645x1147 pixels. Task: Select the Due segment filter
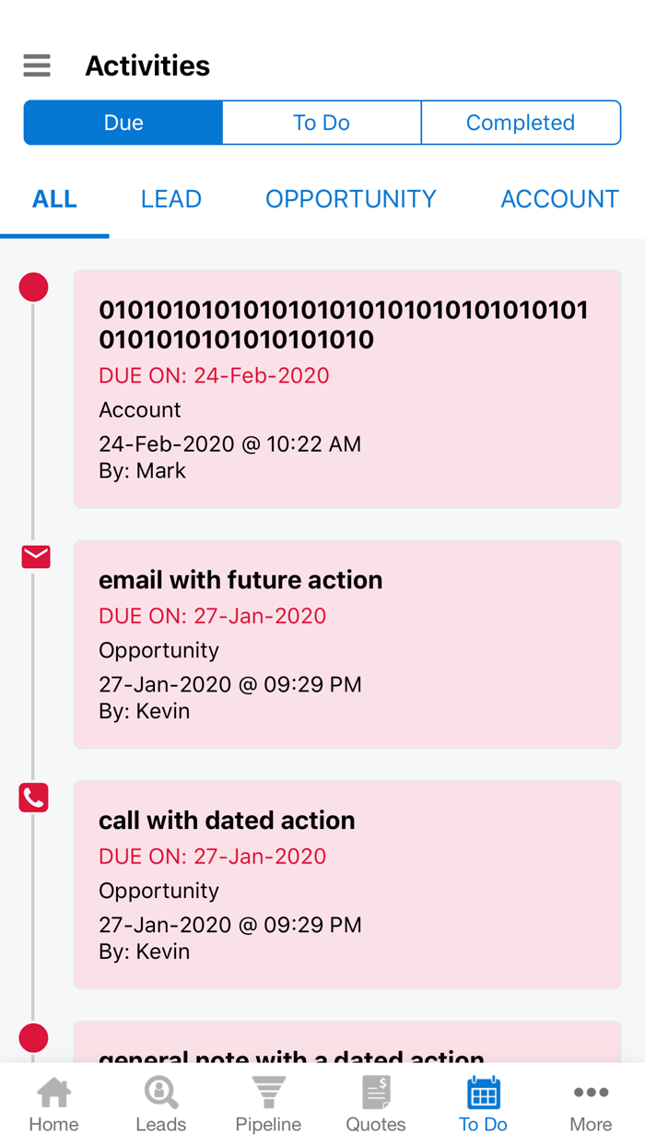point(123,122)
